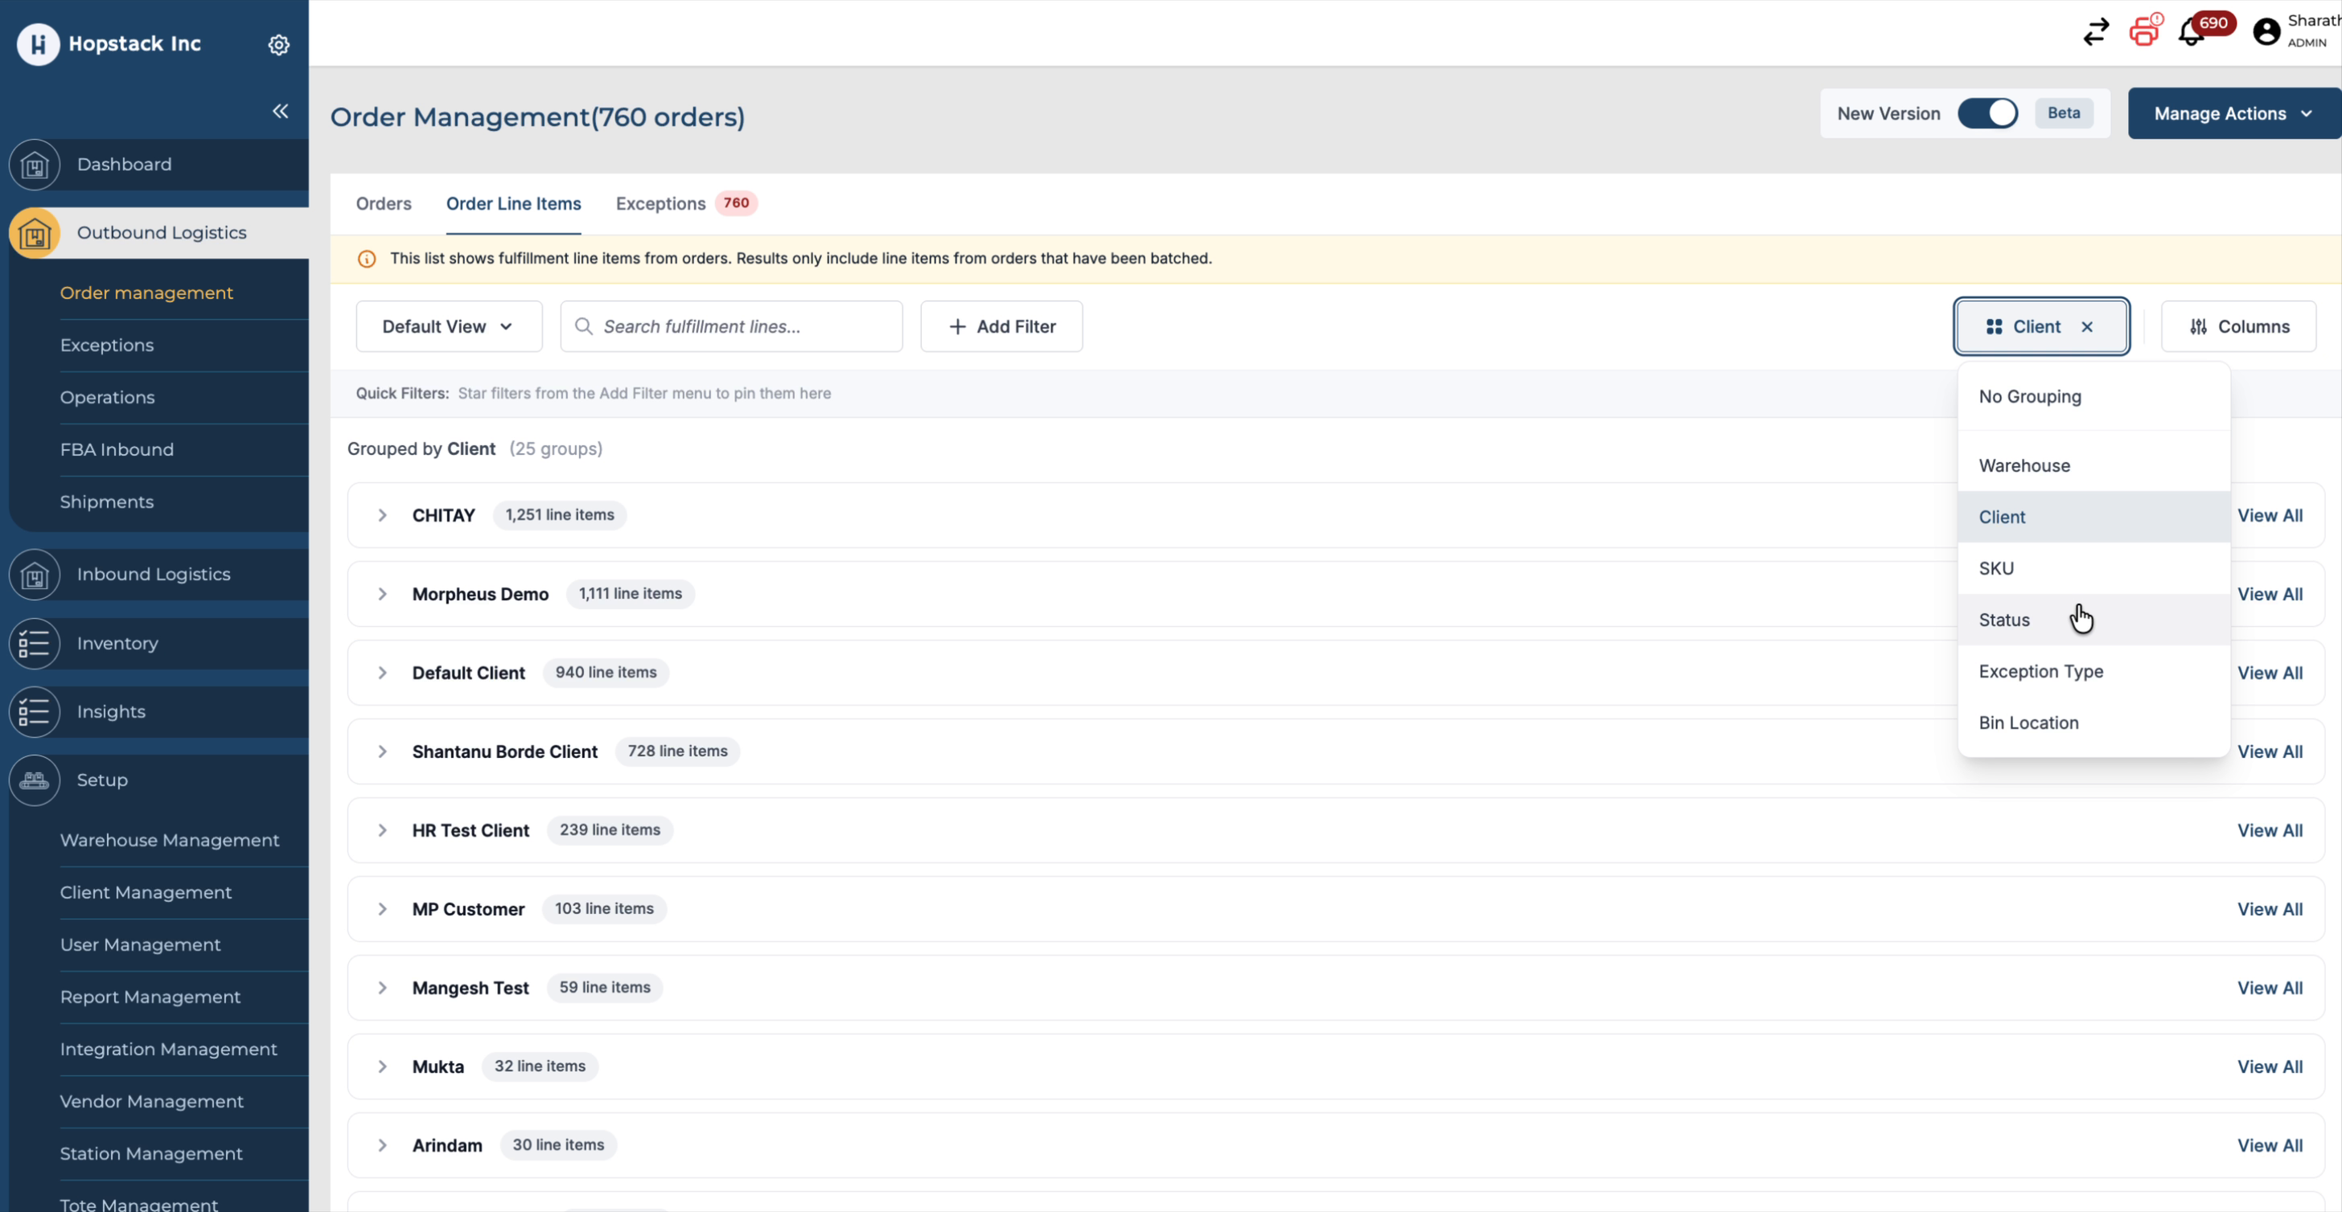Collapse the sidebar with double-chevron icon
This screenshot has height=1212, width=2342.
(280, 111)
